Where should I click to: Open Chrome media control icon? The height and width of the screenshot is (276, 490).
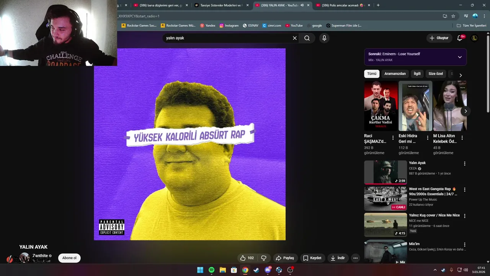(466, 16)
